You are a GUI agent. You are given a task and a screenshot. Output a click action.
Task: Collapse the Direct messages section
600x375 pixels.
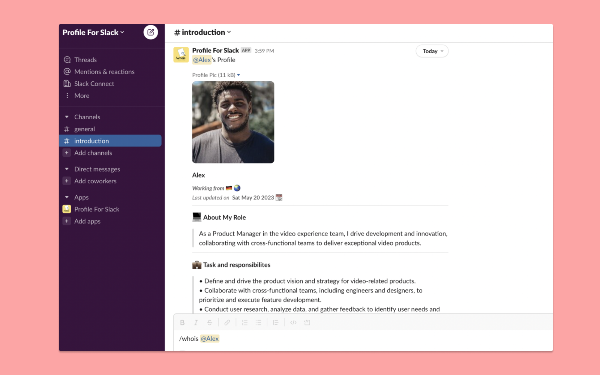point(67,169)
